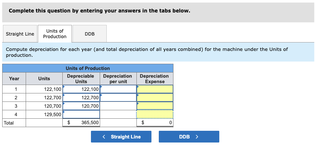Click total depreciation expense cell showing 0
315x148 pixels.
click(x=155, y=123)
